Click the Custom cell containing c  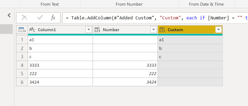pyautogui.click(x=190, y=56)
